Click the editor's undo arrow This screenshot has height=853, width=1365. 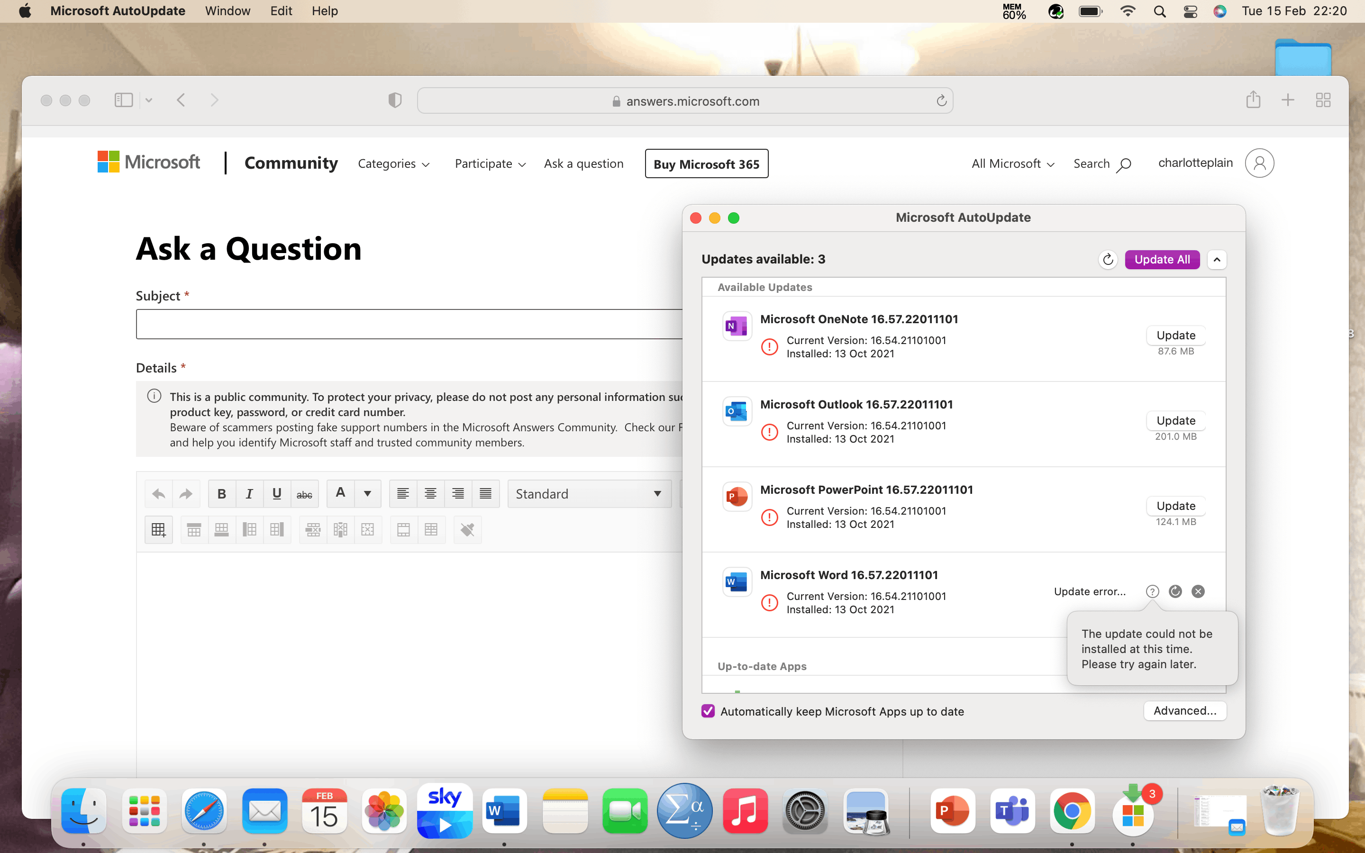point(158,494)
